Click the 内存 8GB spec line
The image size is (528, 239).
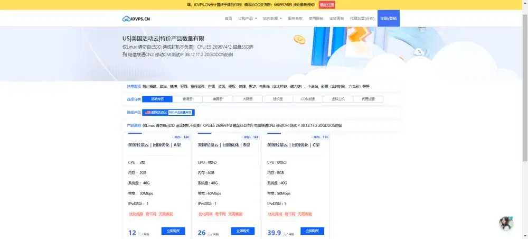[x=277, y=172]
